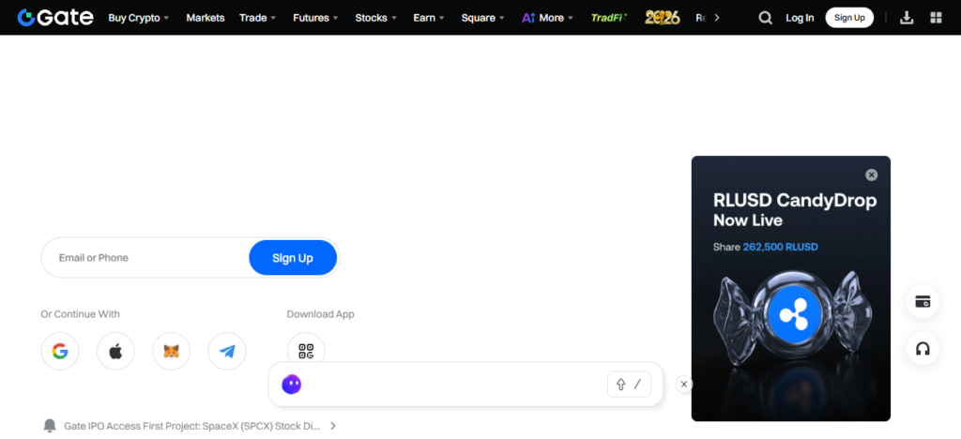Screen dimensions: 961x439
Task: Click the notification bell icon
Action: (x=50, y=426)
